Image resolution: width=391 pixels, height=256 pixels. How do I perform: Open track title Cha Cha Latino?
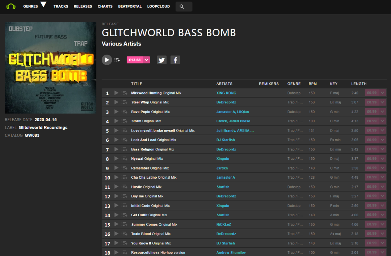(154, 177)
